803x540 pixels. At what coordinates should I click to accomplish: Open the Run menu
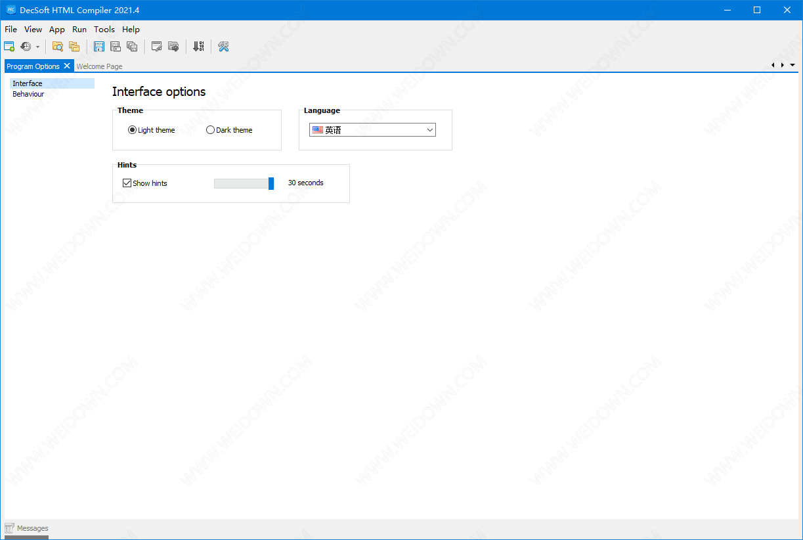[x=79, y=29]
